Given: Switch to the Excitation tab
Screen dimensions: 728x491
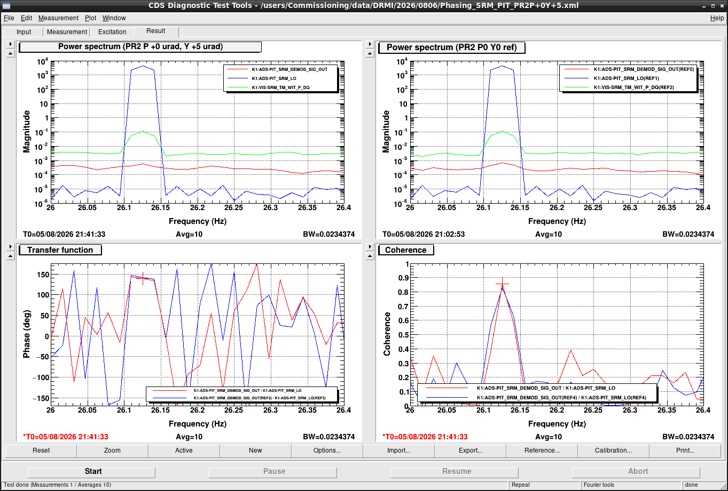Looking at the screenshot, I should coord(112,32).
